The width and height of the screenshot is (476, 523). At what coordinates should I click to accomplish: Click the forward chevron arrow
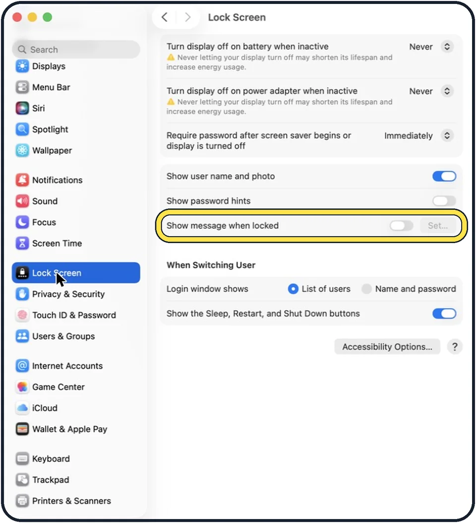coord(187,17)
